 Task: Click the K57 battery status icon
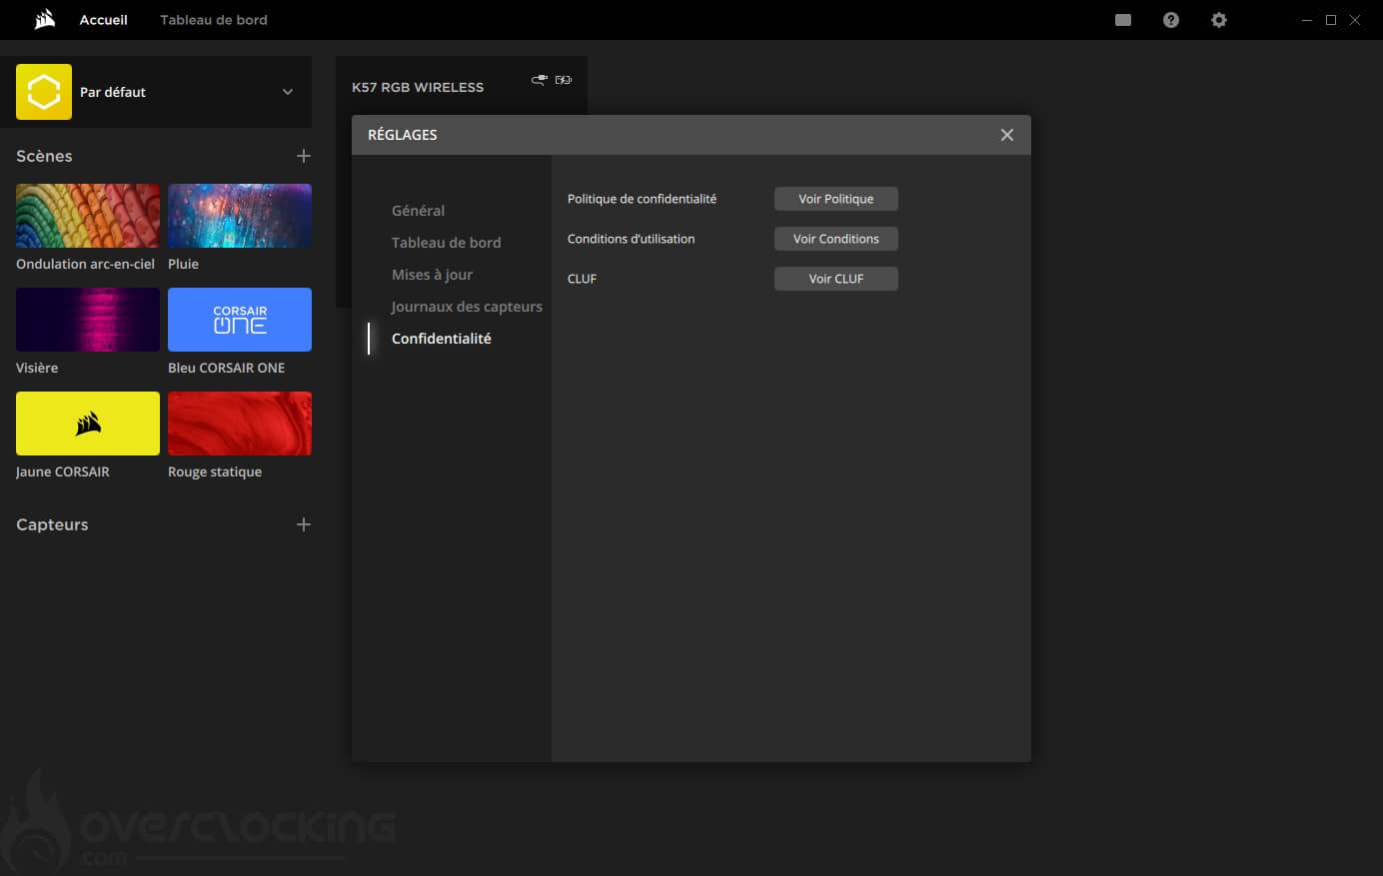click(564, 80)
